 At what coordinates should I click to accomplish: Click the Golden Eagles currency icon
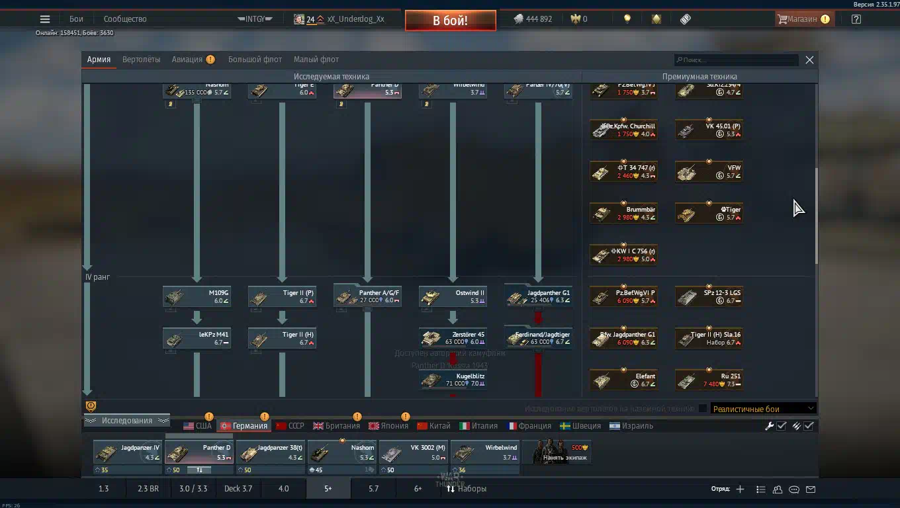576,19
